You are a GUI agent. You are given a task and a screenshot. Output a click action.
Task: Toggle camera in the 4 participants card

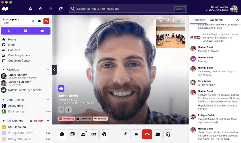click(40, 21)
